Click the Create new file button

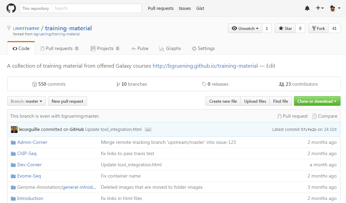click(223, 101)
